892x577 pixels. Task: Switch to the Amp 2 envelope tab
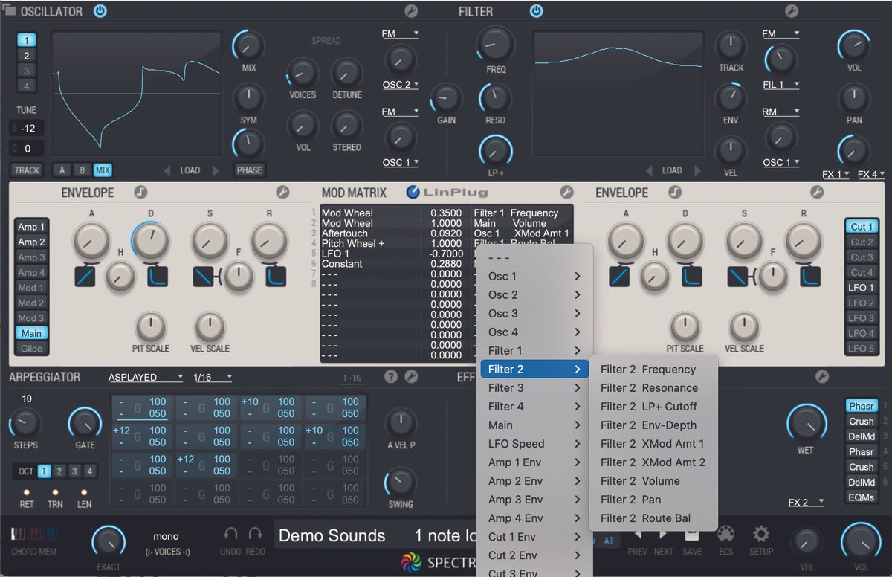point(30,242)
